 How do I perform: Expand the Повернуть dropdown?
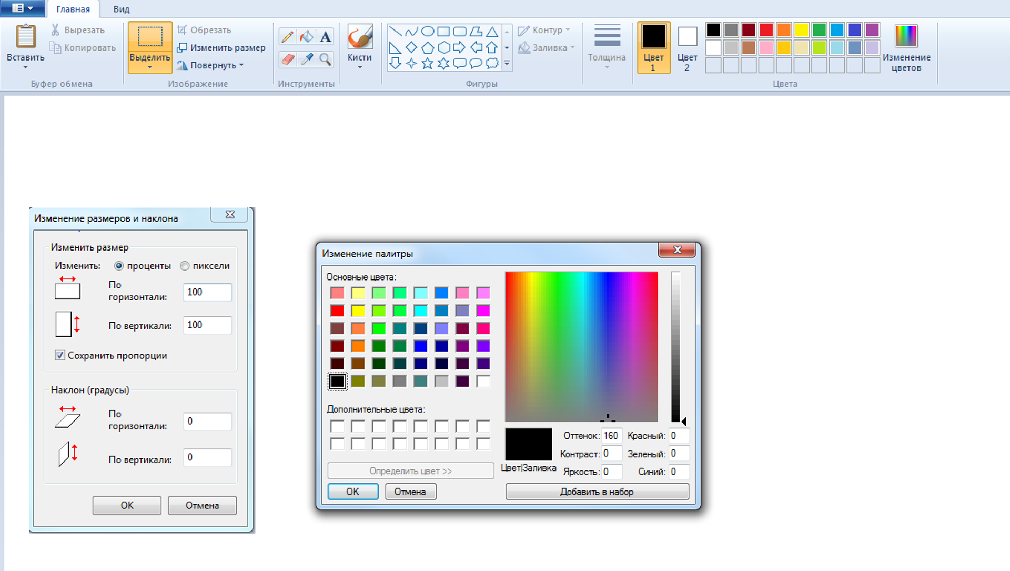pyautogui.click(x=241, y=65)
